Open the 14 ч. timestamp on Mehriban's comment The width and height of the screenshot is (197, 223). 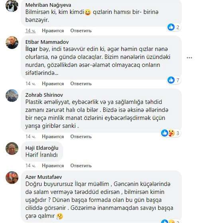(30, 31)
